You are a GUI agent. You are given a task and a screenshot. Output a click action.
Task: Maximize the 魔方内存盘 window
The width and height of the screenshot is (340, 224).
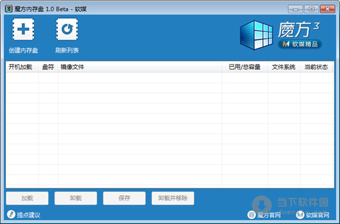pos(311,9)
